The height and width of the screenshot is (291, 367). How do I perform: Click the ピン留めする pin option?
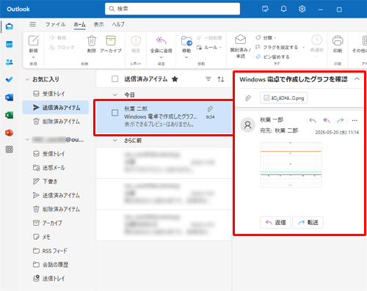click(272, 56)
